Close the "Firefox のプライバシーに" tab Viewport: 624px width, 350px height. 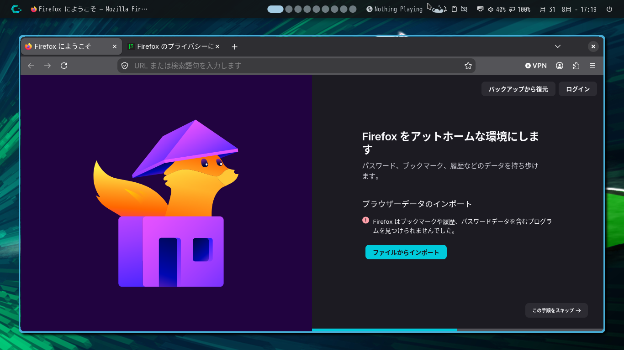click(217, 46)
